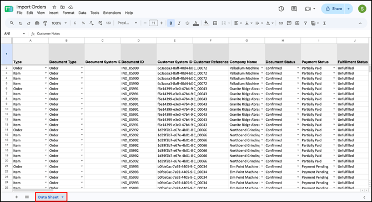Star the Import Orders document
The height and width of the screenshot is (202, 372).
(x=54, y=7)
